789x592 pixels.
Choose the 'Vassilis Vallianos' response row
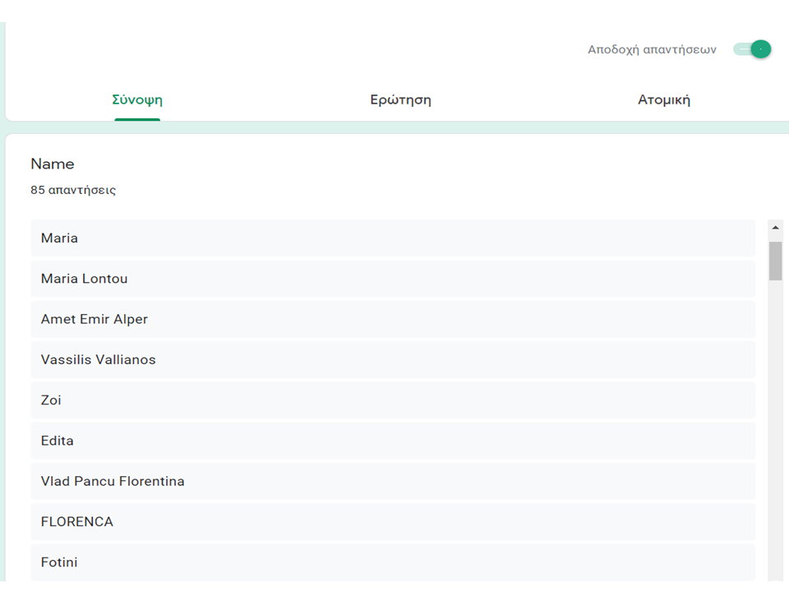point(393,359)
